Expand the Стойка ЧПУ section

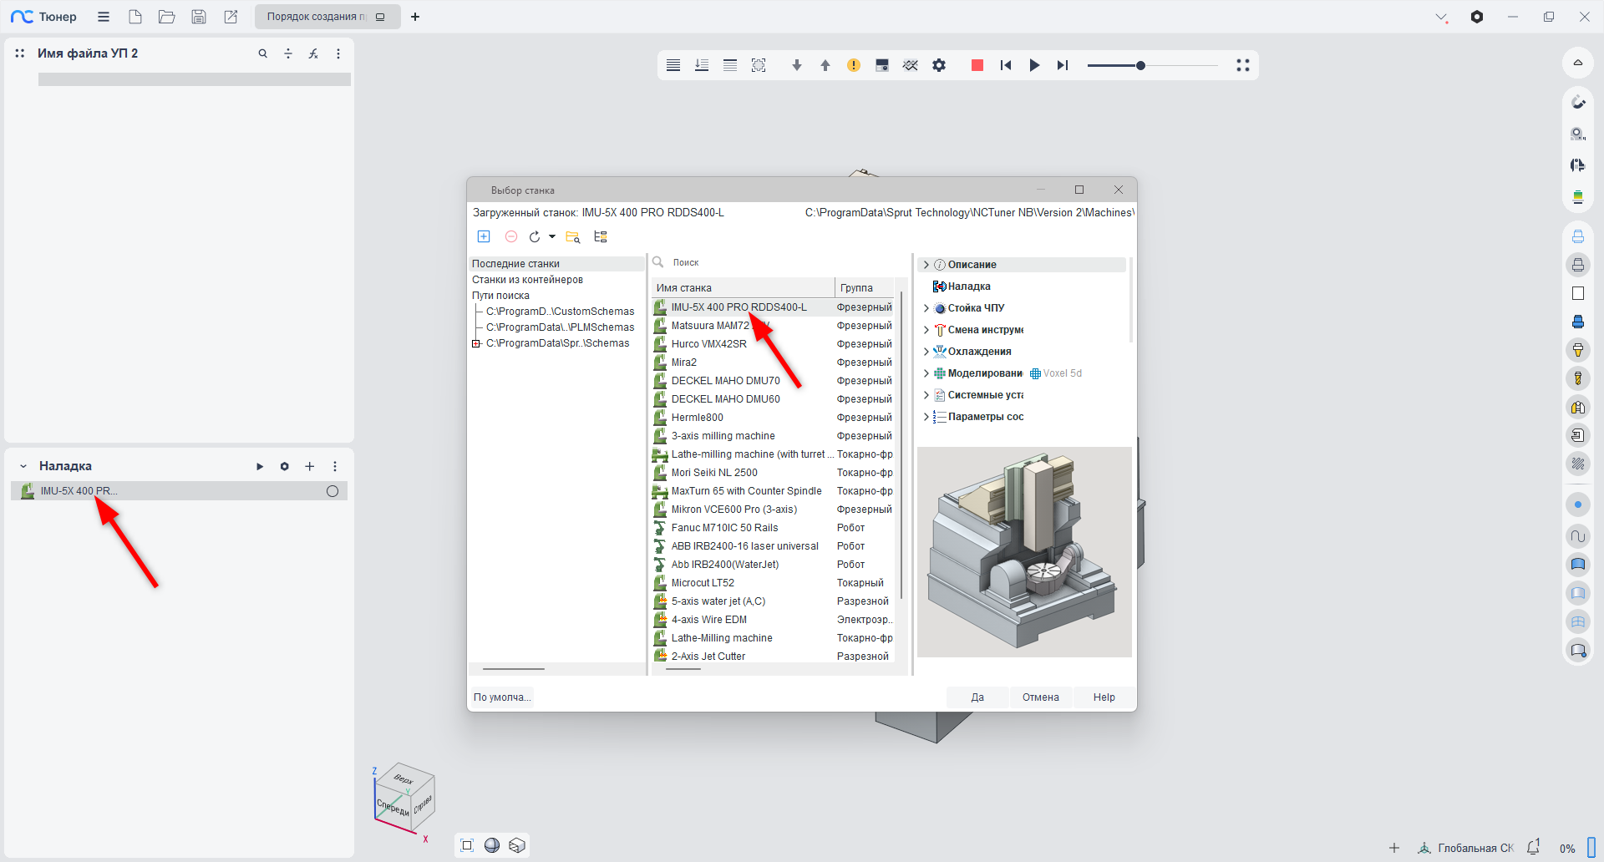[926, 308]
